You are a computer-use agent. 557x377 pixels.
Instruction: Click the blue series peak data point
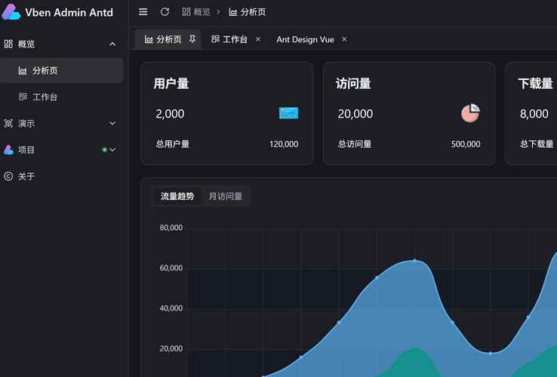pyautogui.click(x=414, y=261)
